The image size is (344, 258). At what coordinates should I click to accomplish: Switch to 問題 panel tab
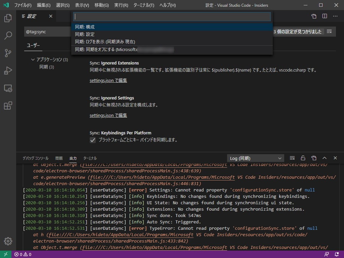click(x=59, y=158)
